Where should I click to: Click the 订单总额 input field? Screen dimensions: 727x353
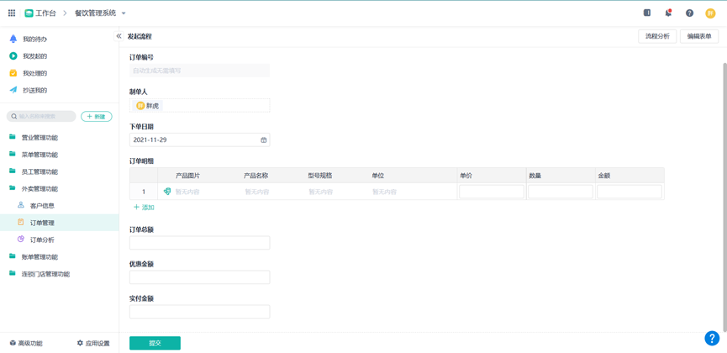point(199,243)
